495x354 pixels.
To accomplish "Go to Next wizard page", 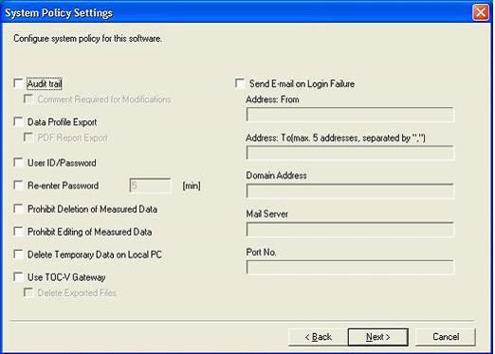I will pyautogui.click(x=378, y=337).
